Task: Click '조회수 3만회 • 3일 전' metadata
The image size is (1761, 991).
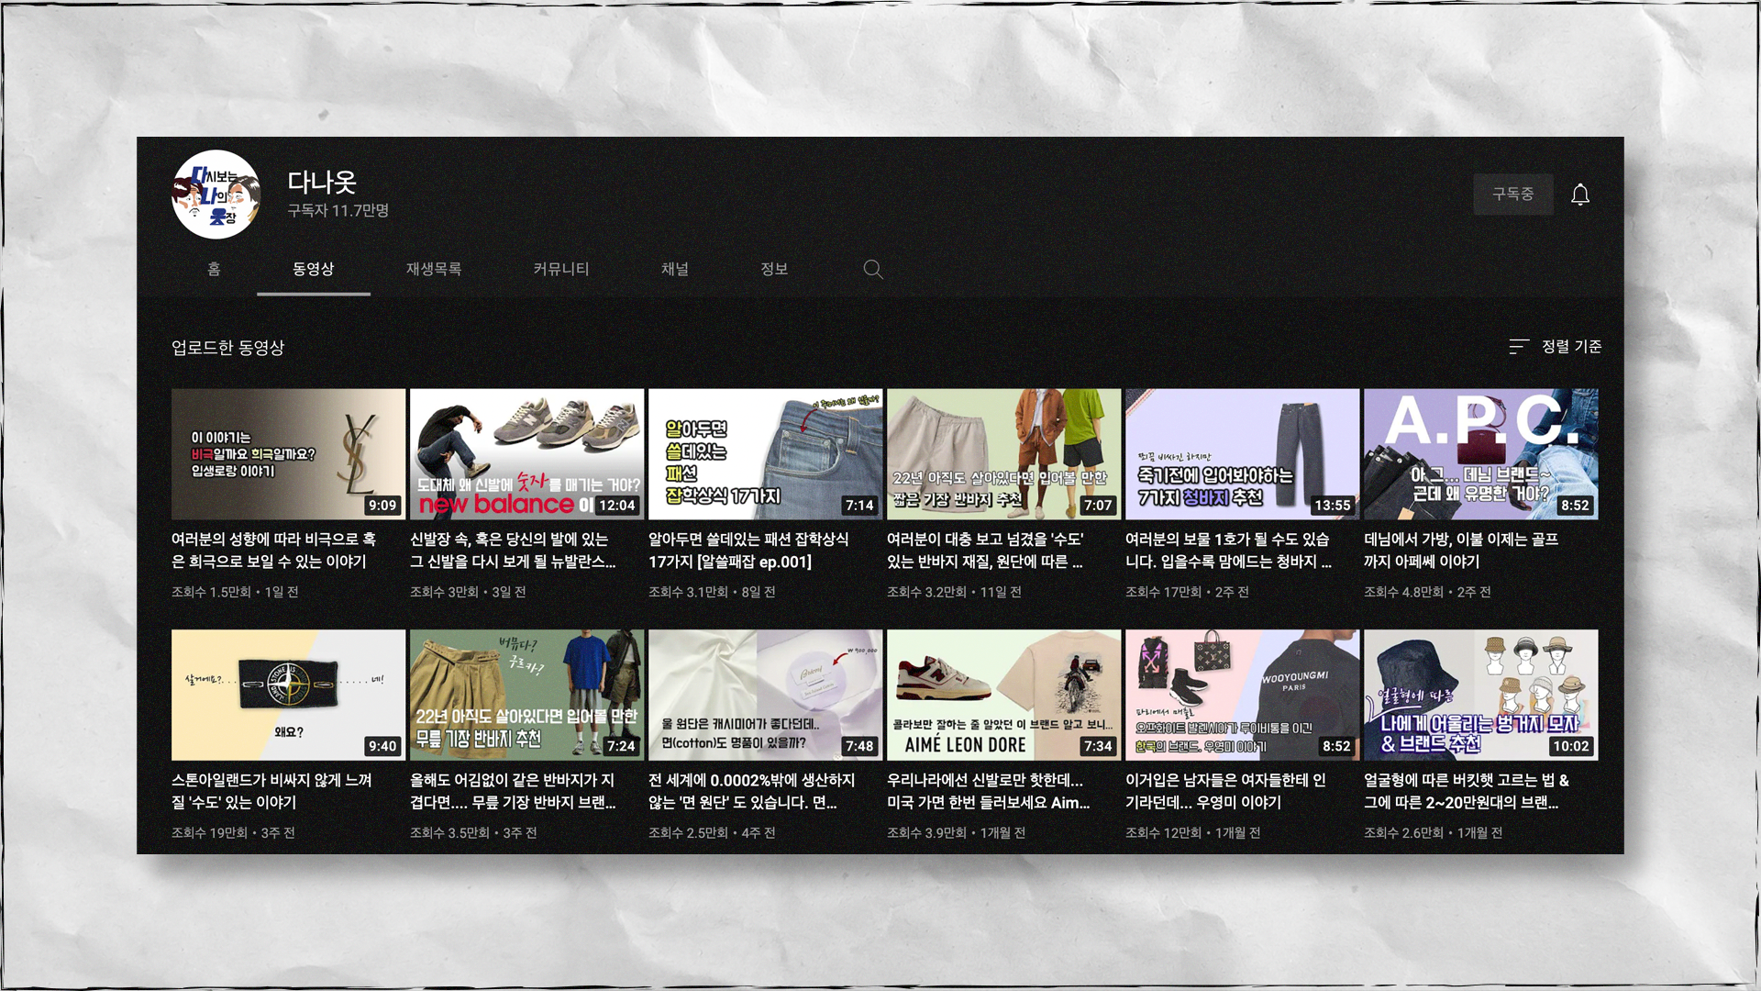Action: 468,592
